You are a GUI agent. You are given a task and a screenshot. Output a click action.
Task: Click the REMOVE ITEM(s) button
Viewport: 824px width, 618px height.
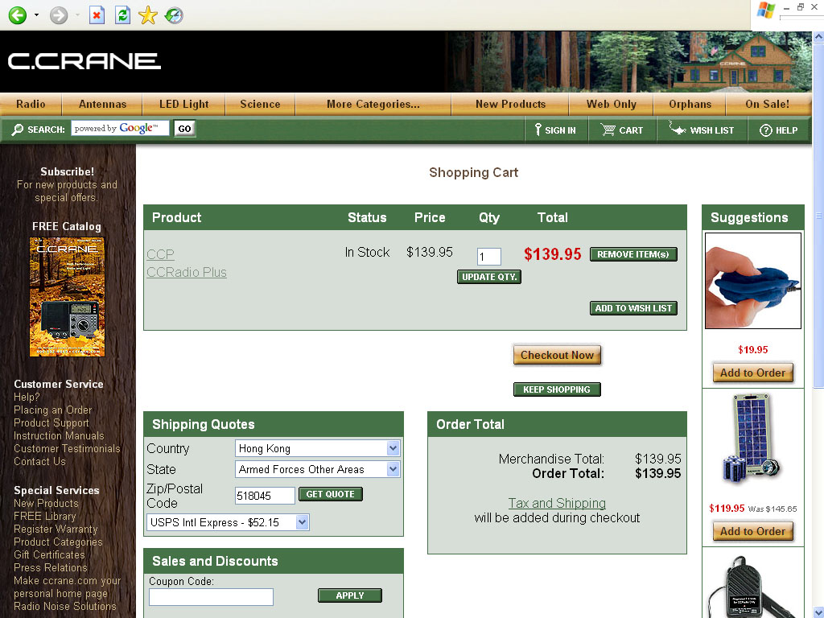coord(633,254)
